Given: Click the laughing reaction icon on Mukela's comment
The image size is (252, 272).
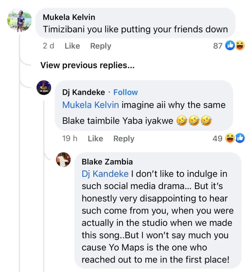Looking at the screenshot, I should (x=240, y=46).
